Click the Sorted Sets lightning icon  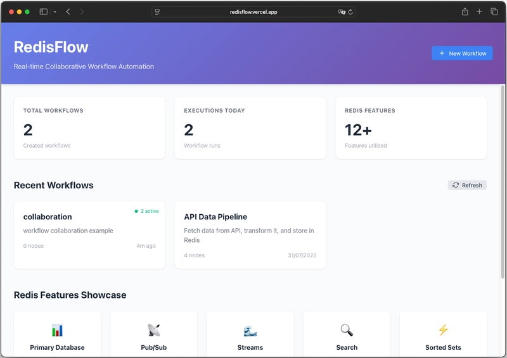[443, 330]
